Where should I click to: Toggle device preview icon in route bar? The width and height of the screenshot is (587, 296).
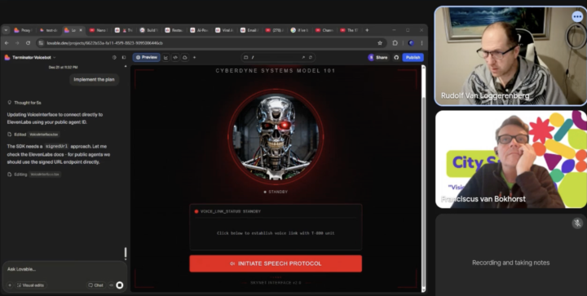coord(246,58)
